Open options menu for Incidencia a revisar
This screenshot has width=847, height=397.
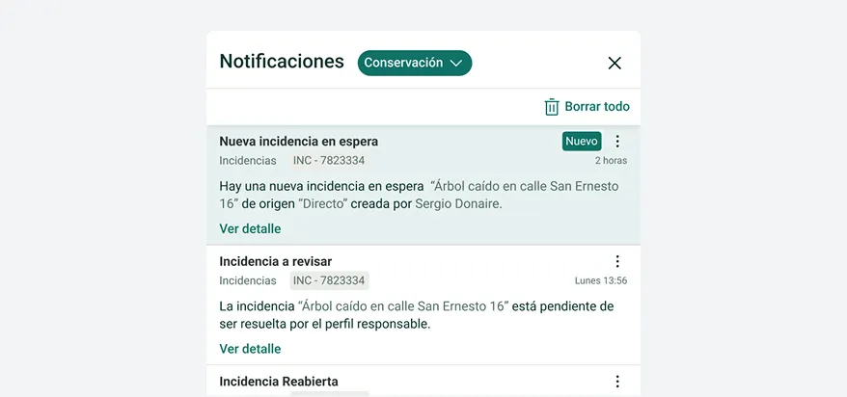[617, 261]
